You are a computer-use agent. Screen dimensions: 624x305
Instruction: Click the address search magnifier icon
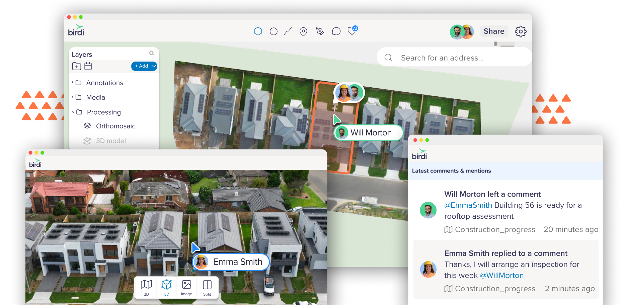pos(388,58)
